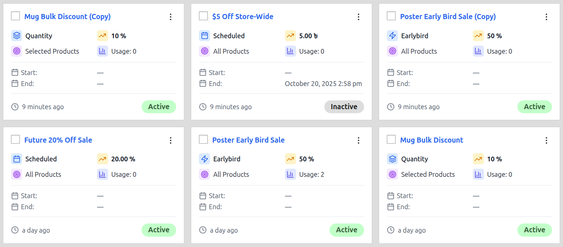Screen dimensions: 563x247
Task: Select the $5 Off Store-Wide checkbox
Action: 203,16
